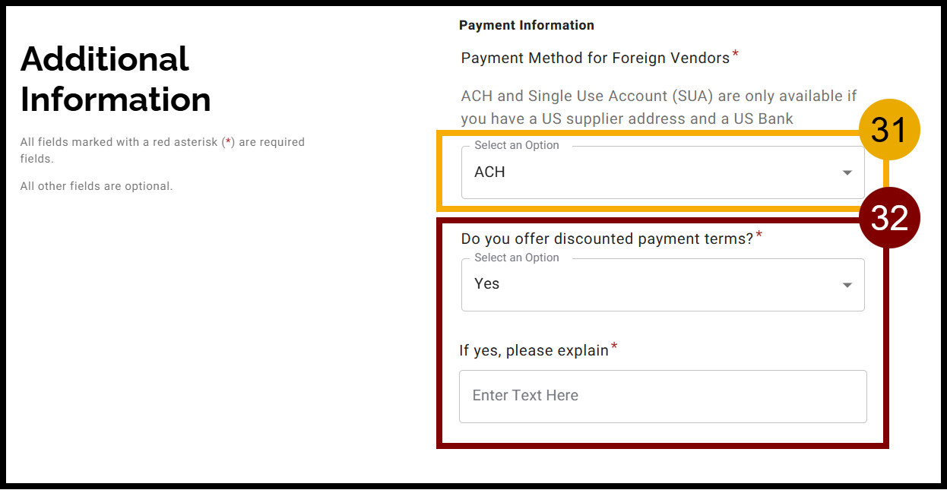Viewport: 947px width, 490px height.
Task: Type in the Enter Text Here field
Action: click(x=662, y=396)
